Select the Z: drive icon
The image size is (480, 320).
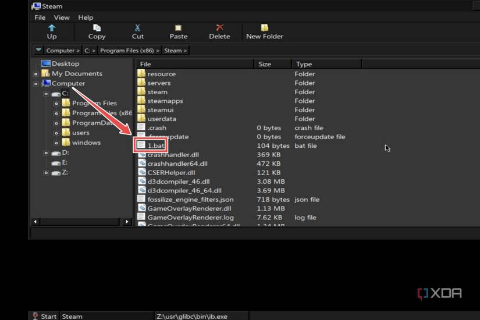click(x=56, y=173)
